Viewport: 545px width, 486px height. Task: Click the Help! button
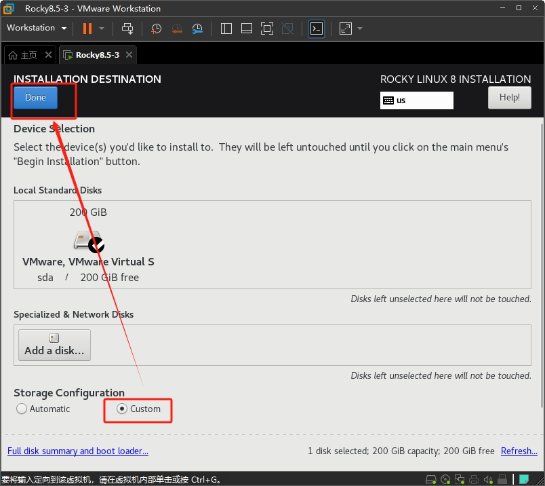pos(509,98)
